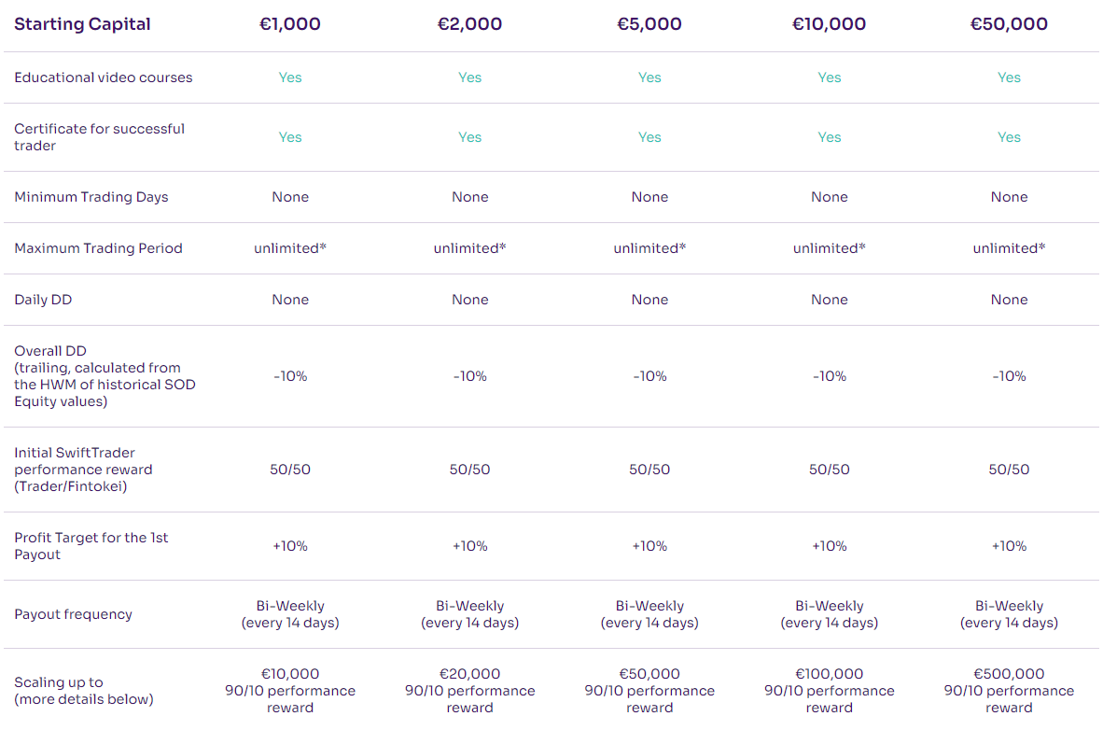Click the Maximum Trading Period label
Viewport: 1103px width, 730px height.
[x=98, y=248]
